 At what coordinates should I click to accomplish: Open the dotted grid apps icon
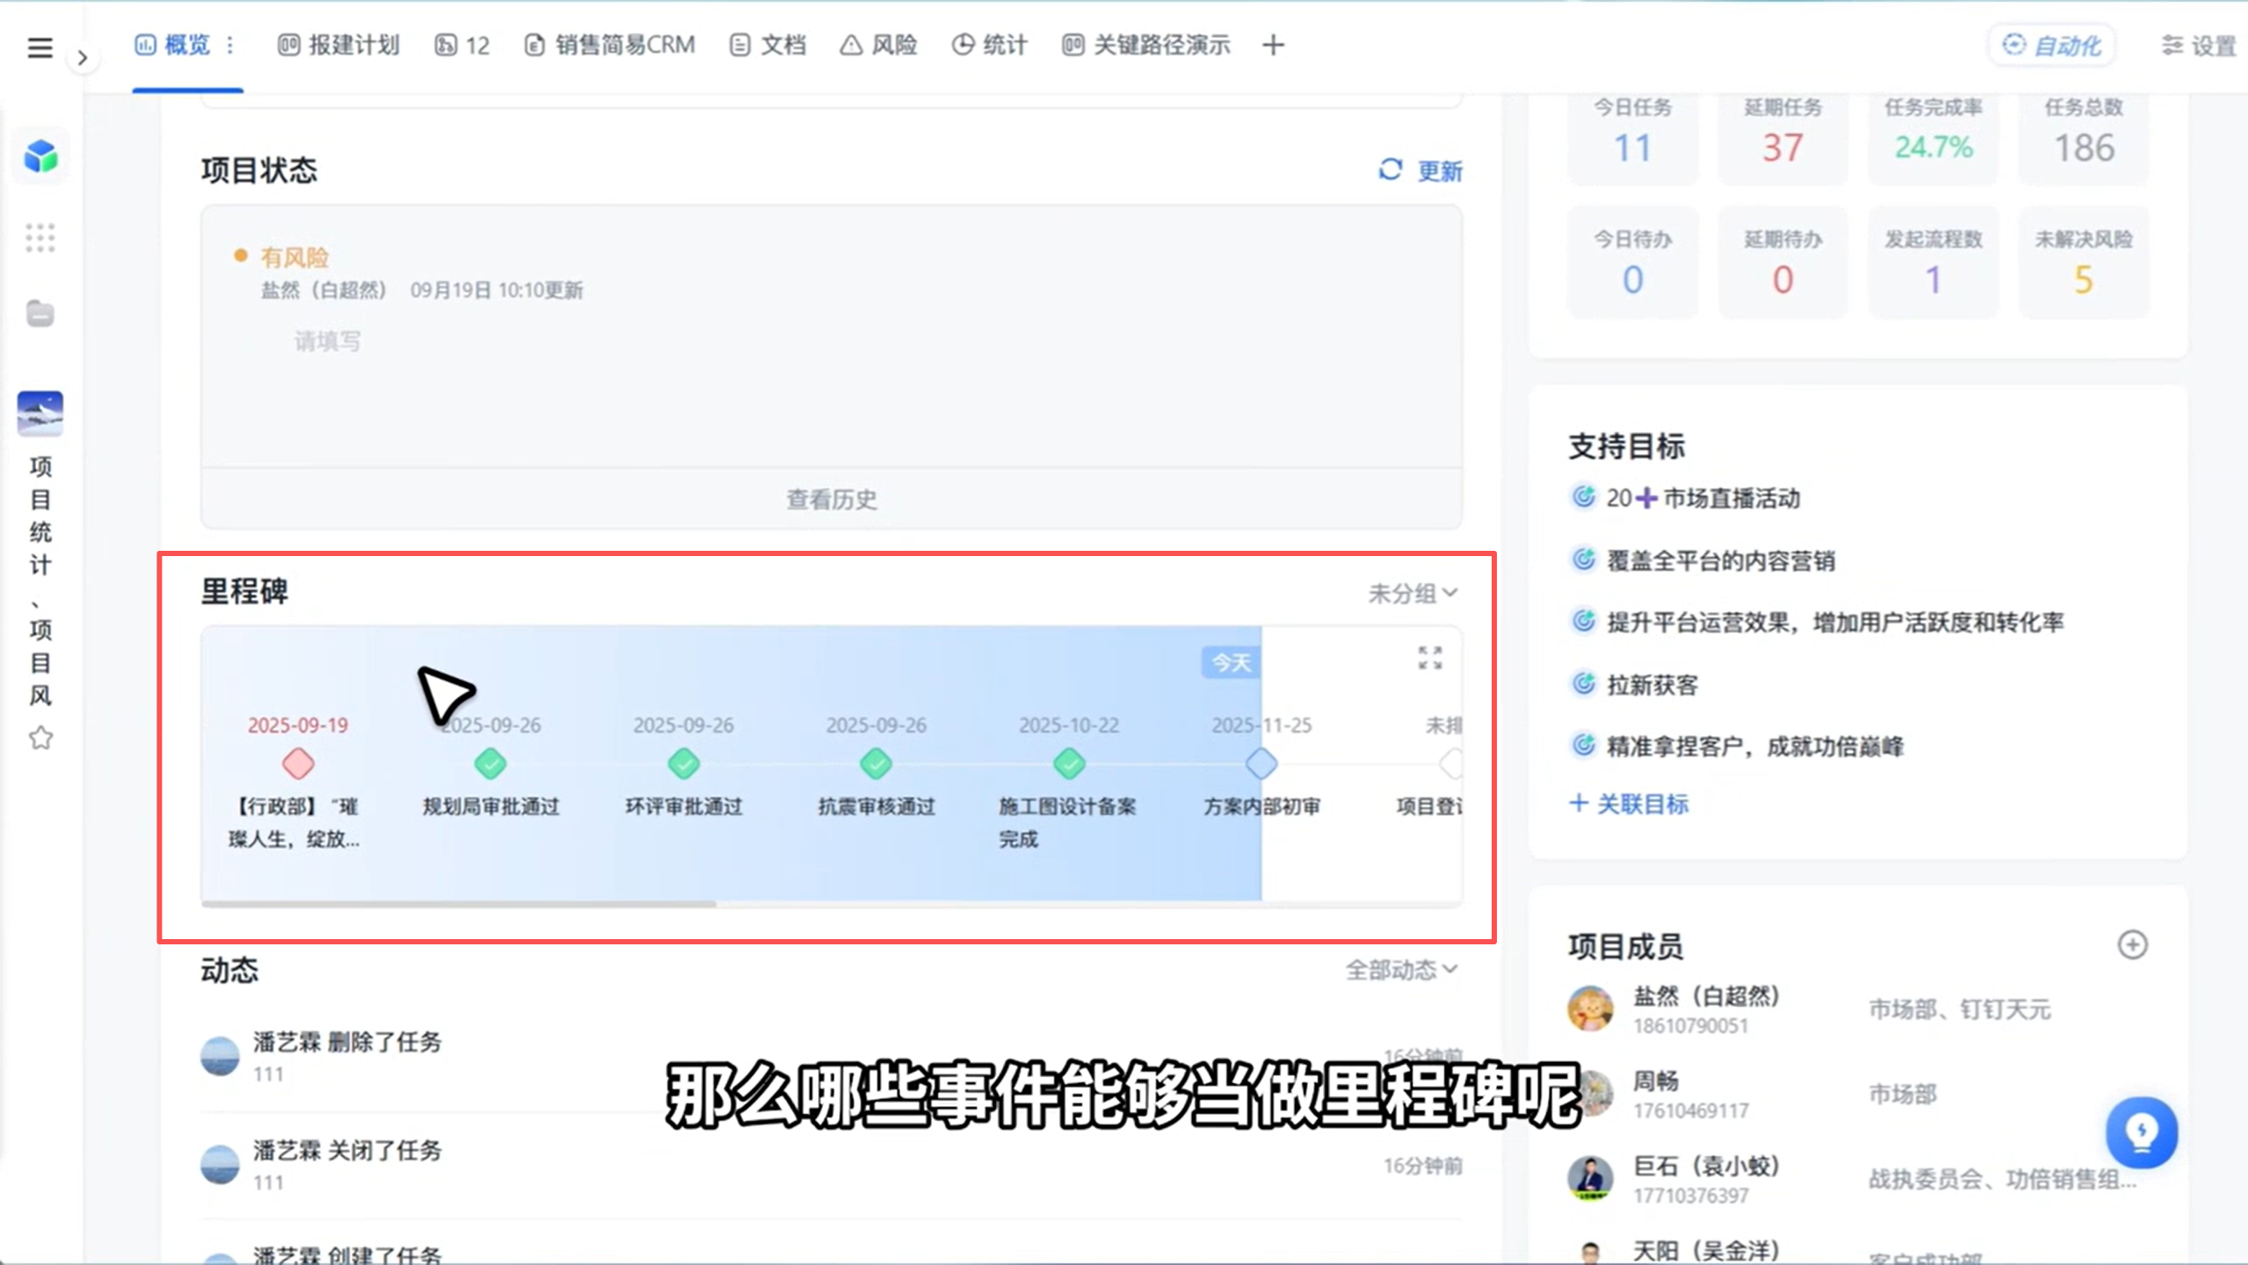[40, 237]
